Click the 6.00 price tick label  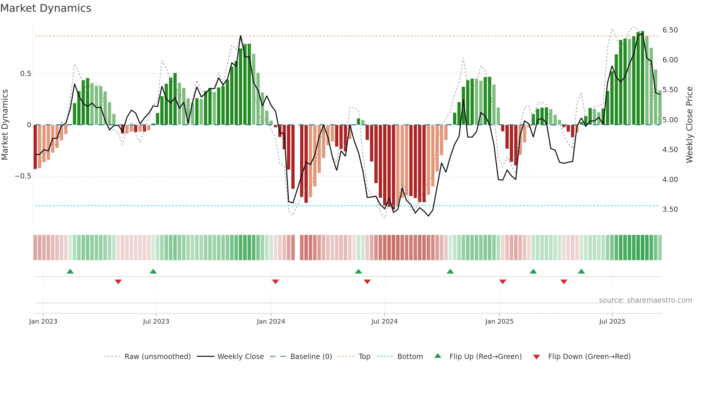tap(670, 60)
